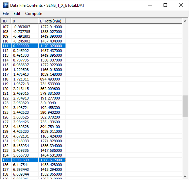The image size is (189, 180).
Task: Select row ID 133
Action: pyautogui.click(x=5, y=150)
